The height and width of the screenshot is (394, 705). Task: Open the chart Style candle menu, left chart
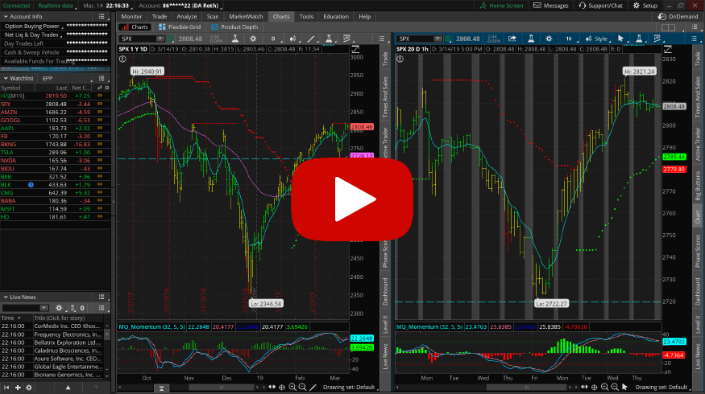tap(292, 39)
